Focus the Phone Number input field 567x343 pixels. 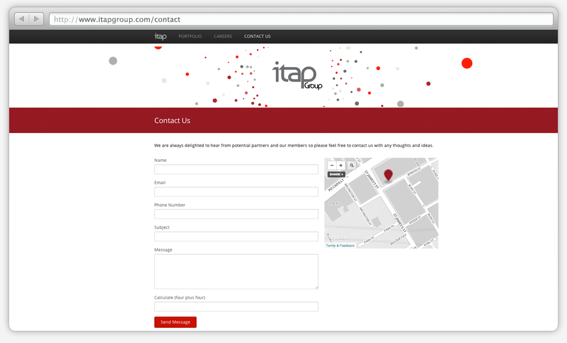tap(236, 214)
